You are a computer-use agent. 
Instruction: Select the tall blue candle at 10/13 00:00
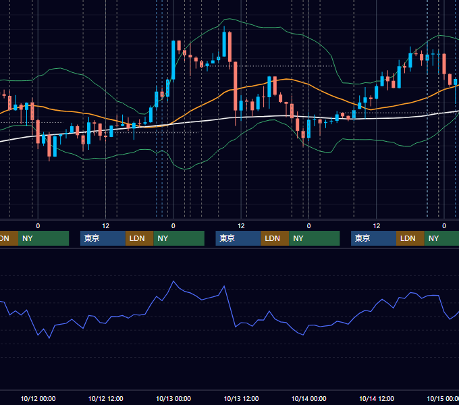(173, 60)
